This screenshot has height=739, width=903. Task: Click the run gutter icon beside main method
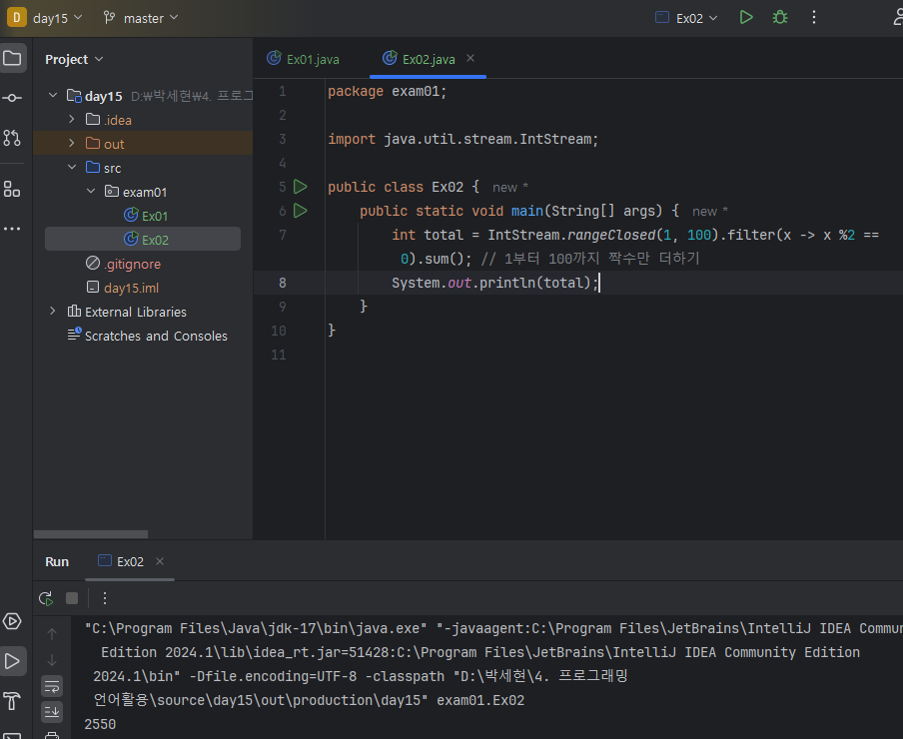click(301, 211)
